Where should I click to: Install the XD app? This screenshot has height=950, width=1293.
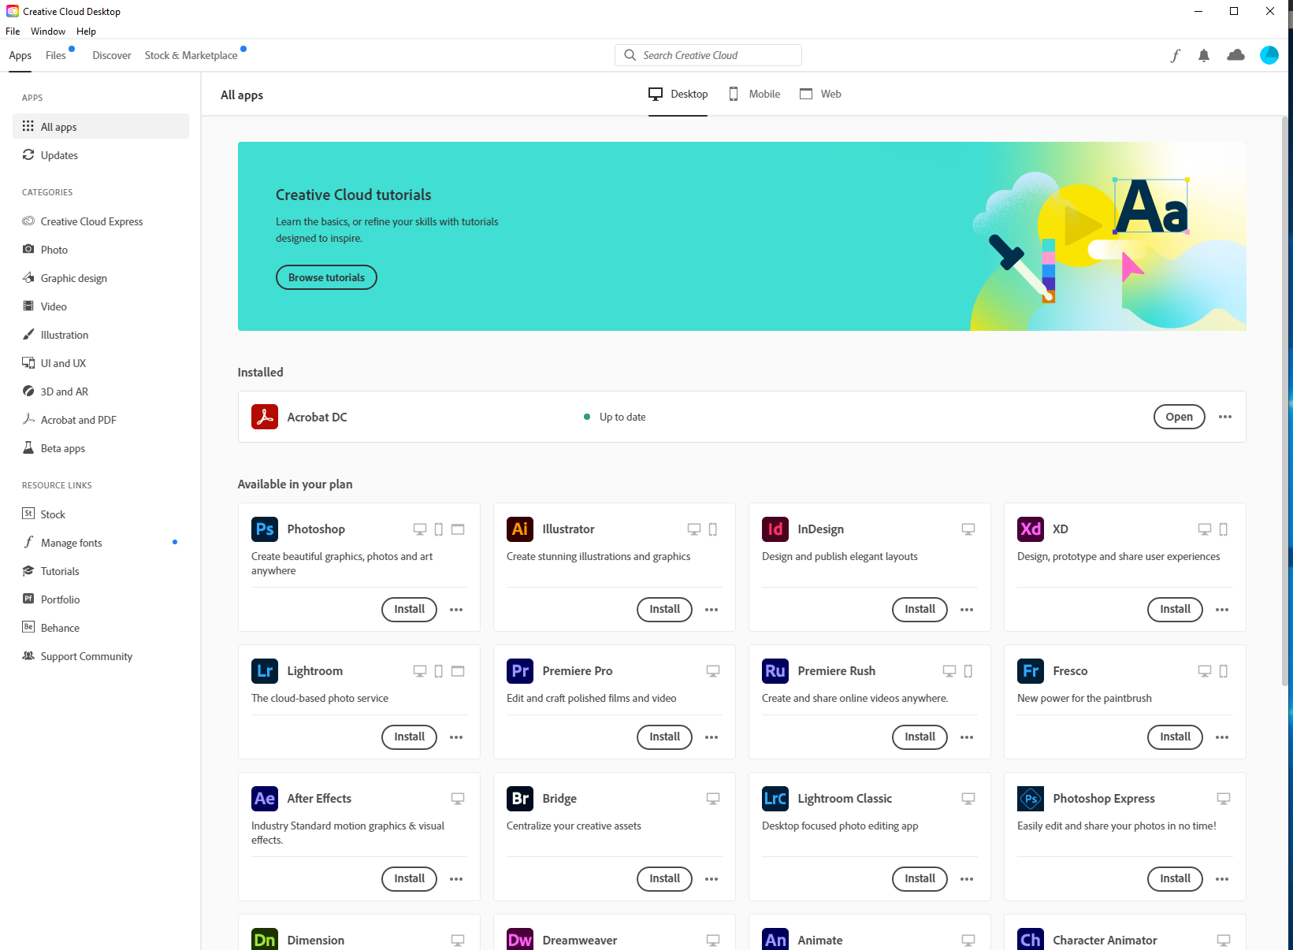[x=1175, y=610]
